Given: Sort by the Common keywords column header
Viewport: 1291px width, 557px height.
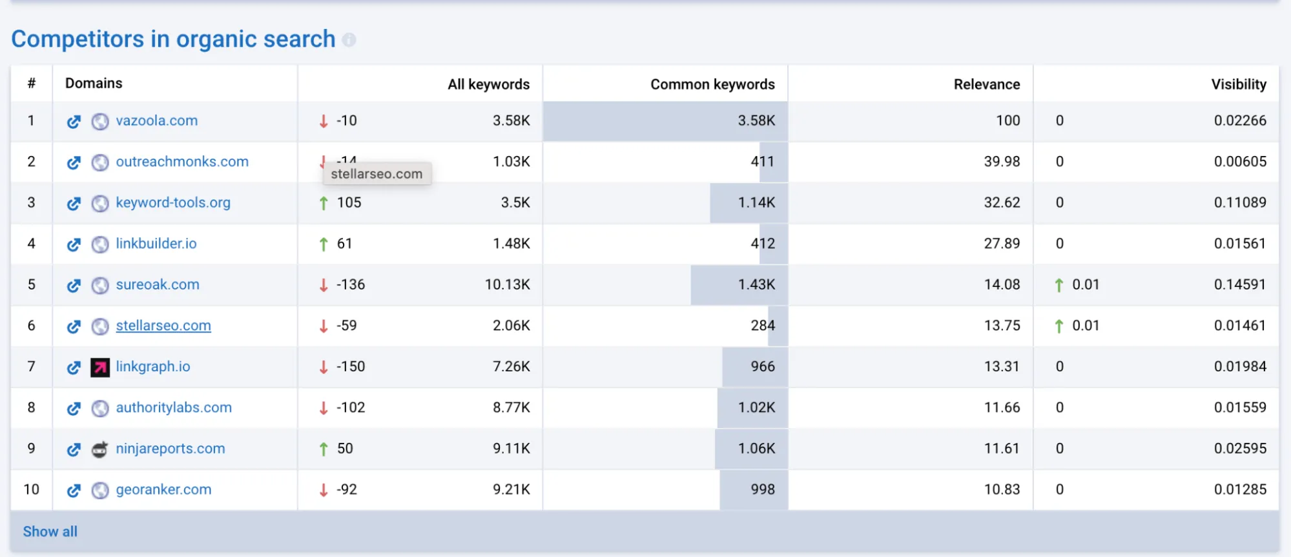Looking at the screenshot, I should click(712, 84).
